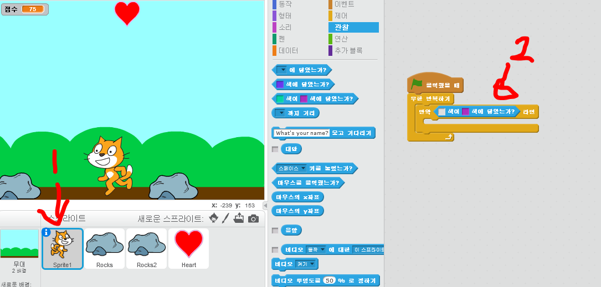Open dropdown in the '까지 거리' distance block
601x287 pixels.
281,113
